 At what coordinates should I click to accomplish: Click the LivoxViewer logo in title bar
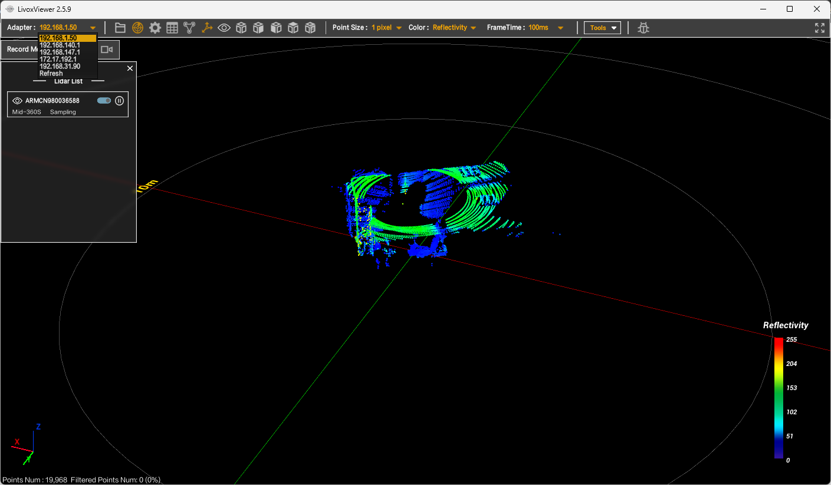pyautogui.click(x=9, y=9)
